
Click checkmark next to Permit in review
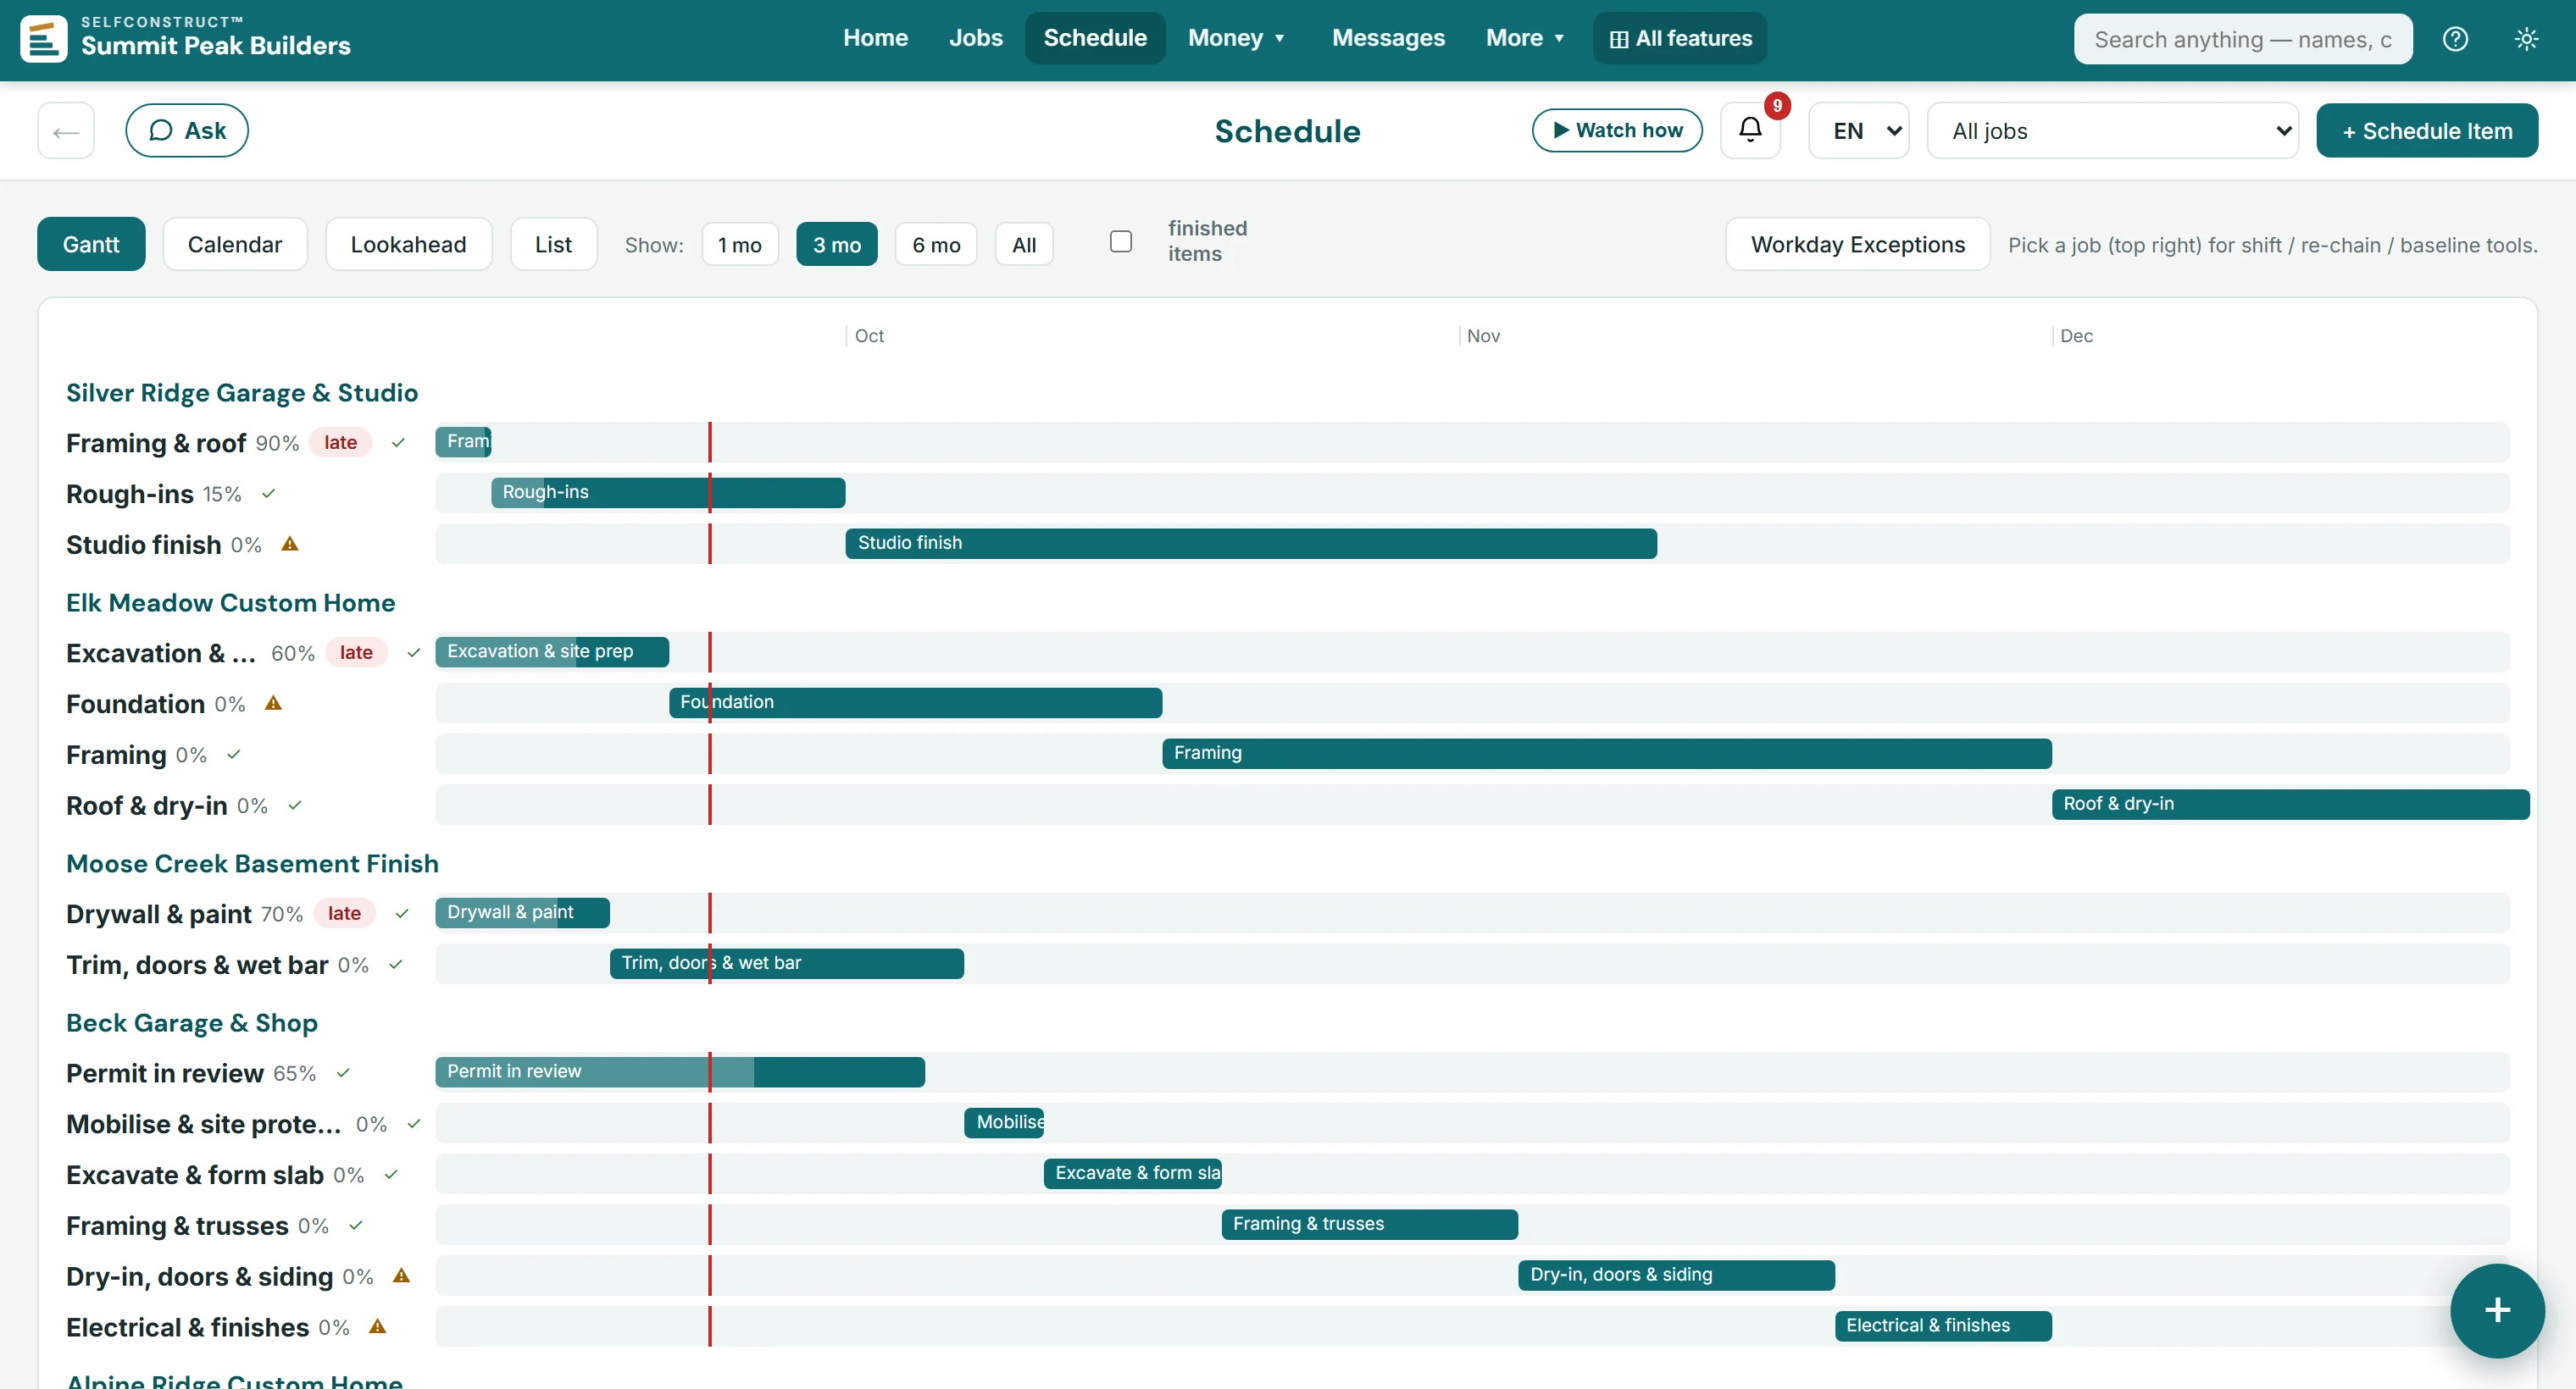[343, 1073]
